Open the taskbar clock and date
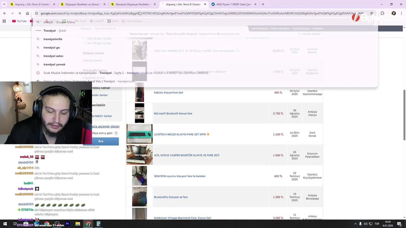The width and height of the screenshot is (406, 228). pos(388,224)
